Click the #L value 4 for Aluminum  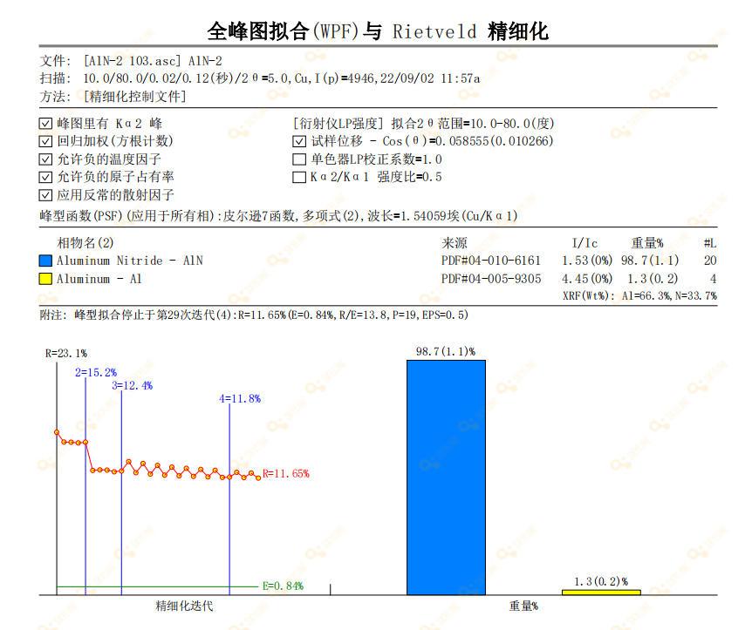714,279
